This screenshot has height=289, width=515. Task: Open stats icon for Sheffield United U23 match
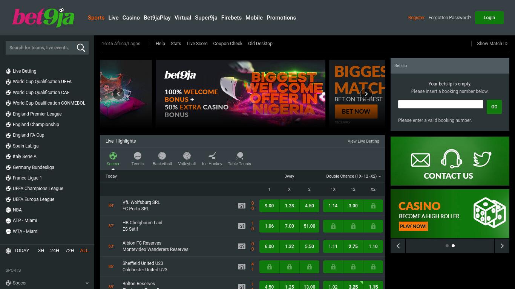pos(242,267)
